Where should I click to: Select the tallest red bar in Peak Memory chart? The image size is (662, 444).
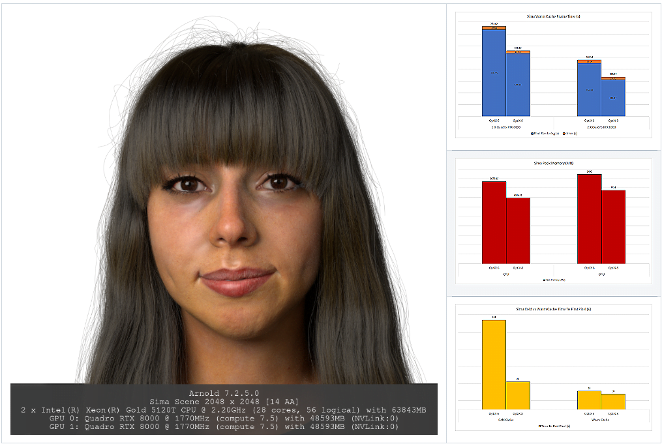(x=589, y=219)
